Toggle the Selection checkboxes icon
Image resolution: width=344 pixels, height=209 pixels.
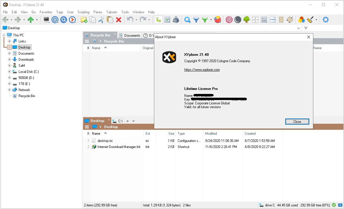tap(167, 20)
